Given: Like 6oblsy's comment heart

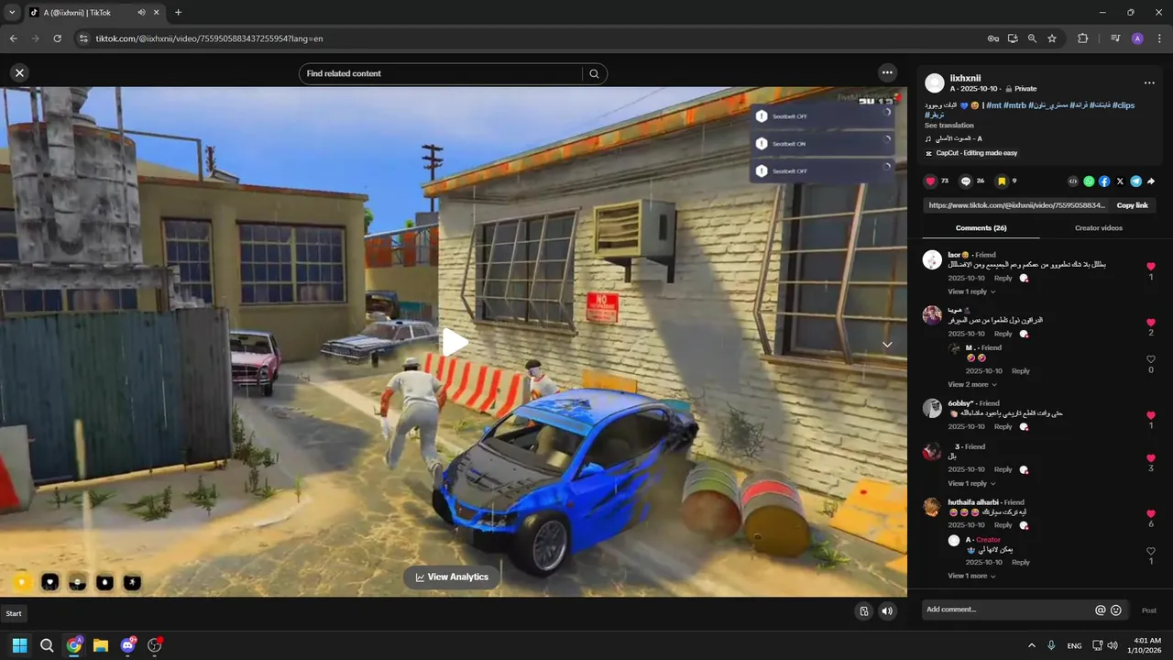Looking at the screenshot, I should coord(1151,415).
